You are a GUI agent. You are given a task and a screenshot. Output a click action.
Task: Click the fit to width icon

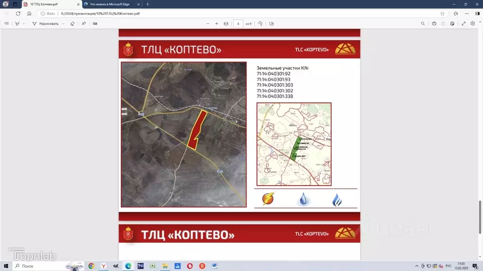[x=226, y=24]
